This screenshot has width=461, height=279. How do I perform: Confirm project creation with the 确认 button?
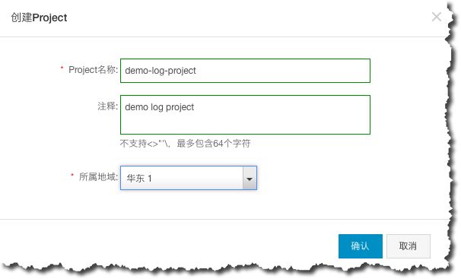coord(360,246)
